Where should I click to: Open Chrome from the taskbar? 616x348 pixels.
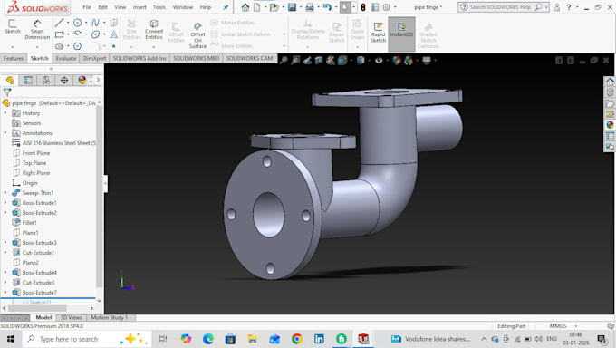click(x=296, y=339)
